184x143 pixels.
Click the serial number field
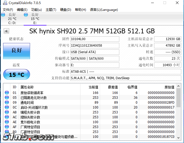(x=95, y=45)
